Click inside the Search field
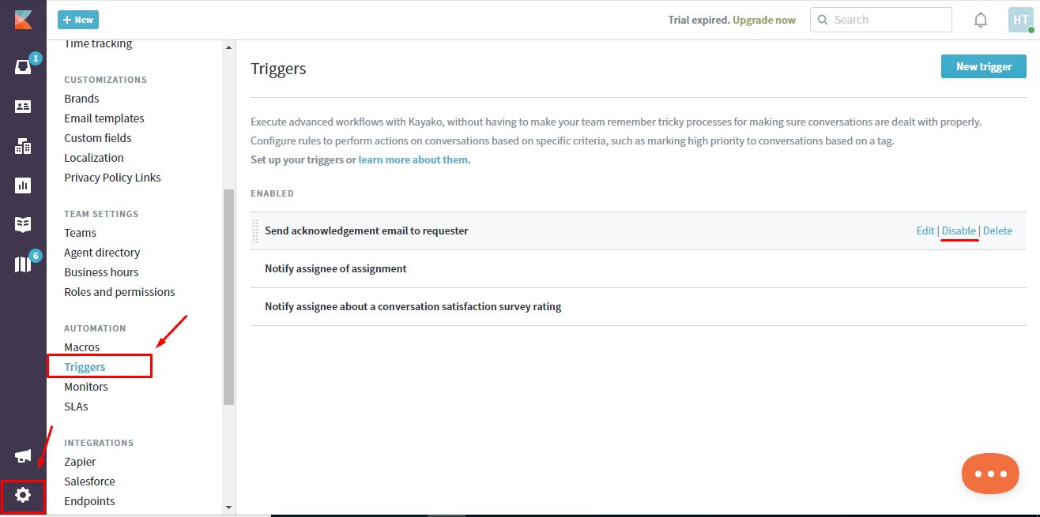This screenshot has width=1040, height=517. 881,20
